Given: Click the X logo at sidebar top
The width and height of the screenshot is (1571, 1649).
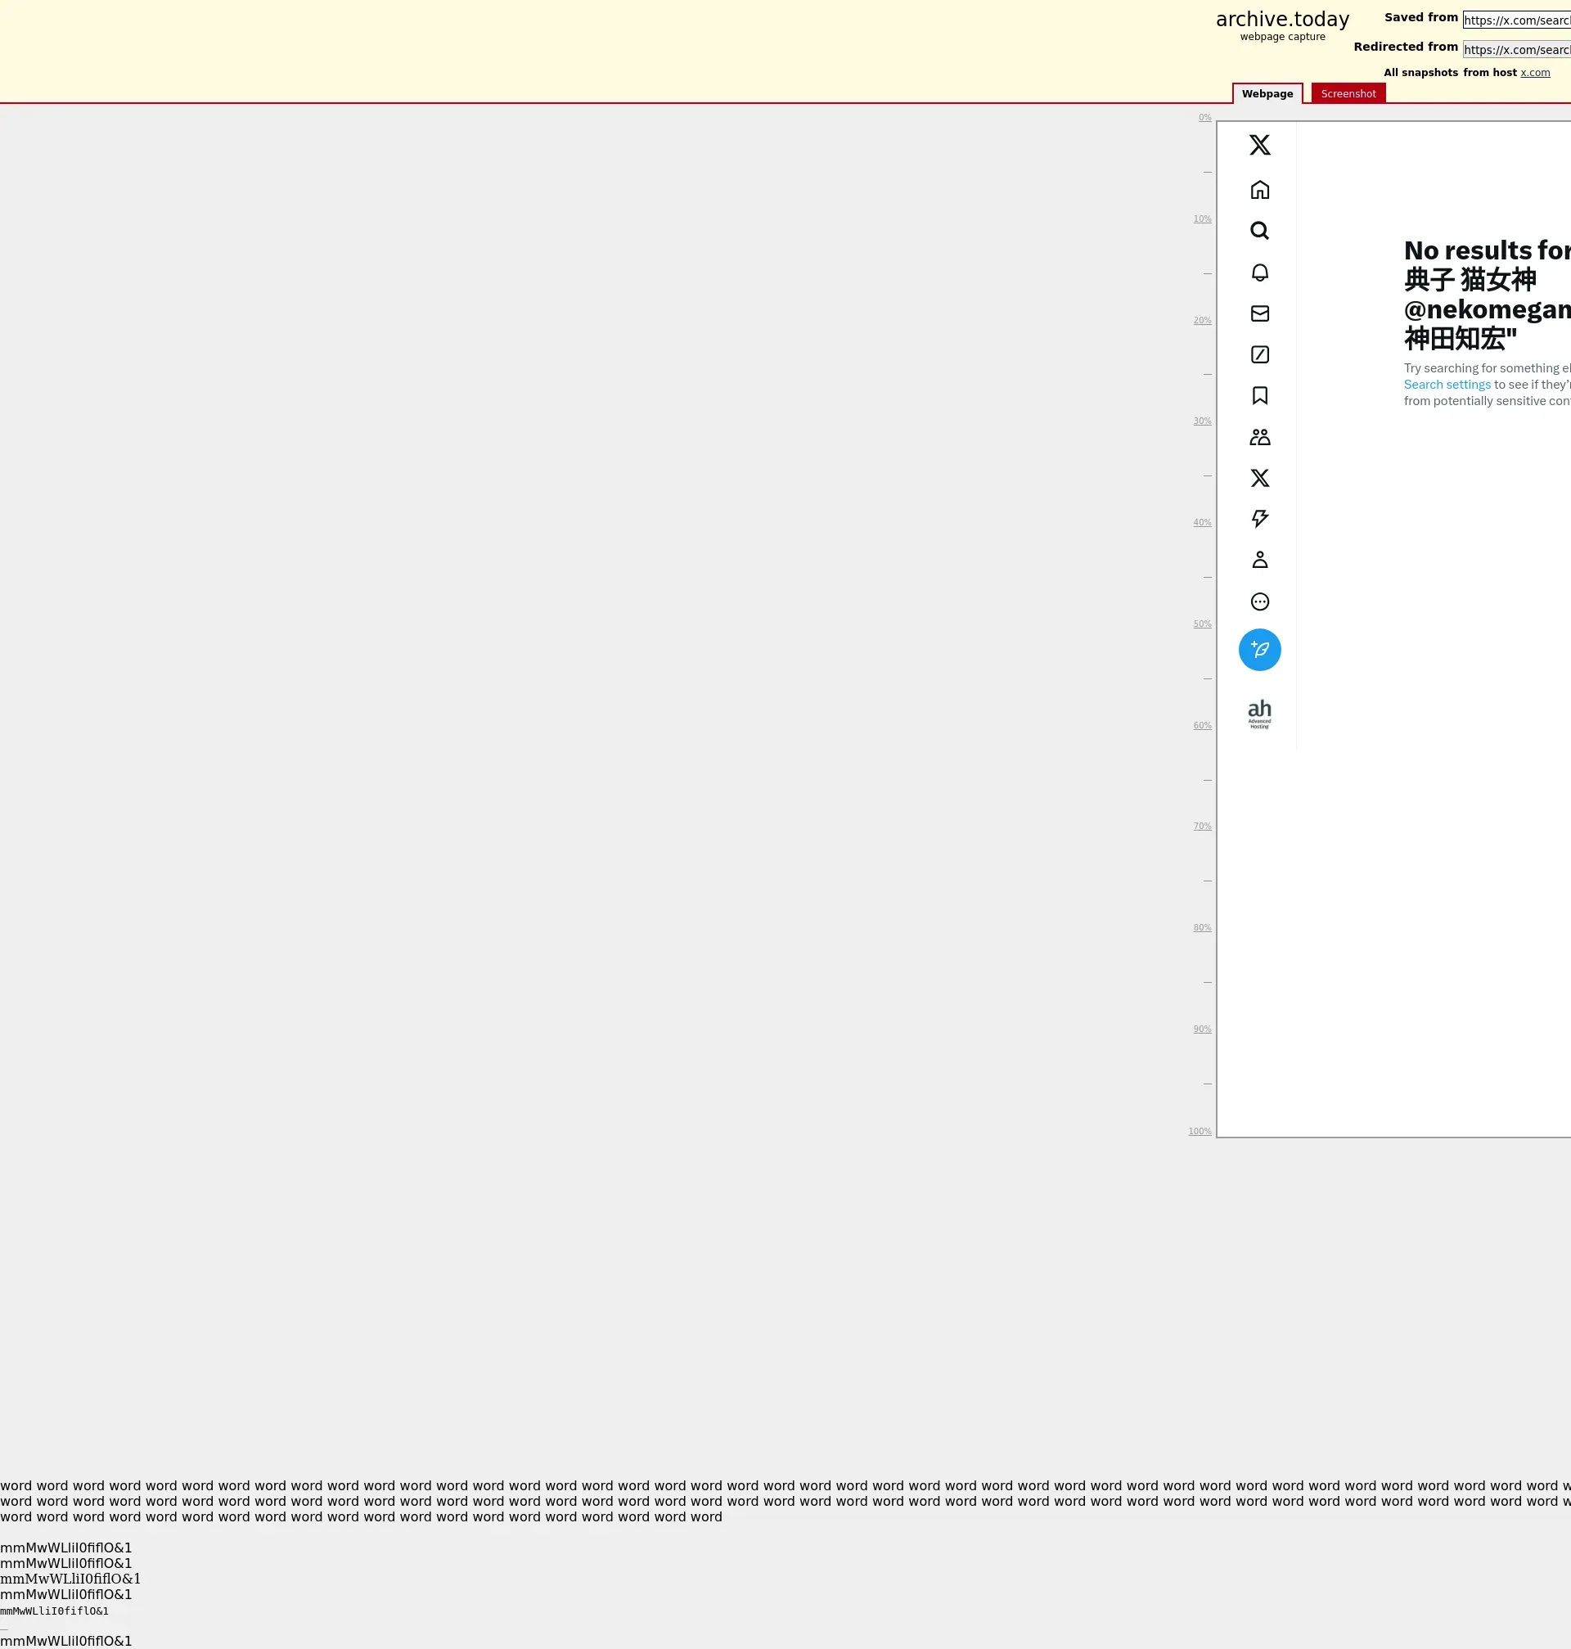Looking at the screenshot, I should click(x=1259, y=145).
